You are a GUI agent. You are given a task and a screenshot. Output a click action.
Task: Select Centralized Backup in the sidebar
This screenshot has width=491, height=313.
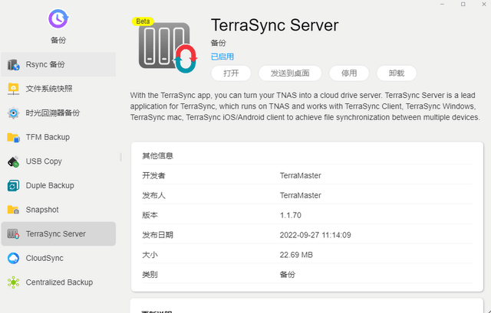[58, 282]
